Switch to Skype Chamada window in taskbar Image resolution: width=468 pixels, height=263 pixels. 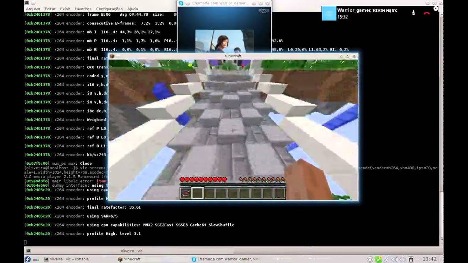[x=226, y=259]
